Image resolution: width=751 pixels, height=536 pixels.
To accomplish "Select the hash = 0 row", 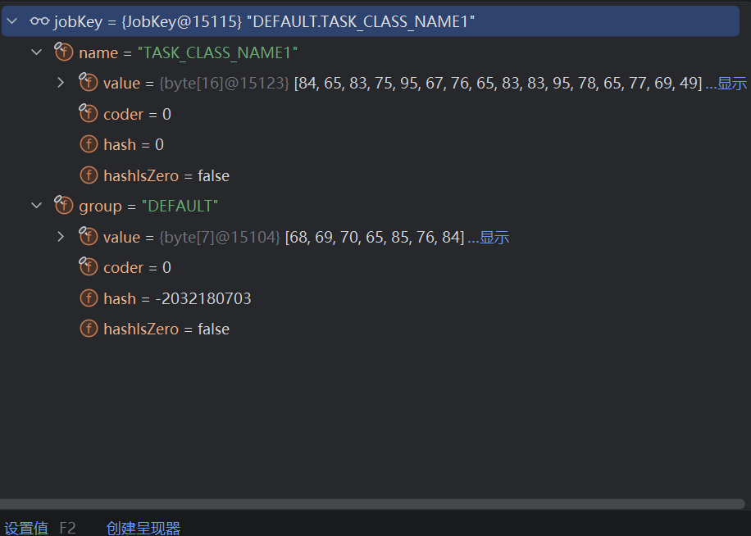I will [x=371, y=144].
